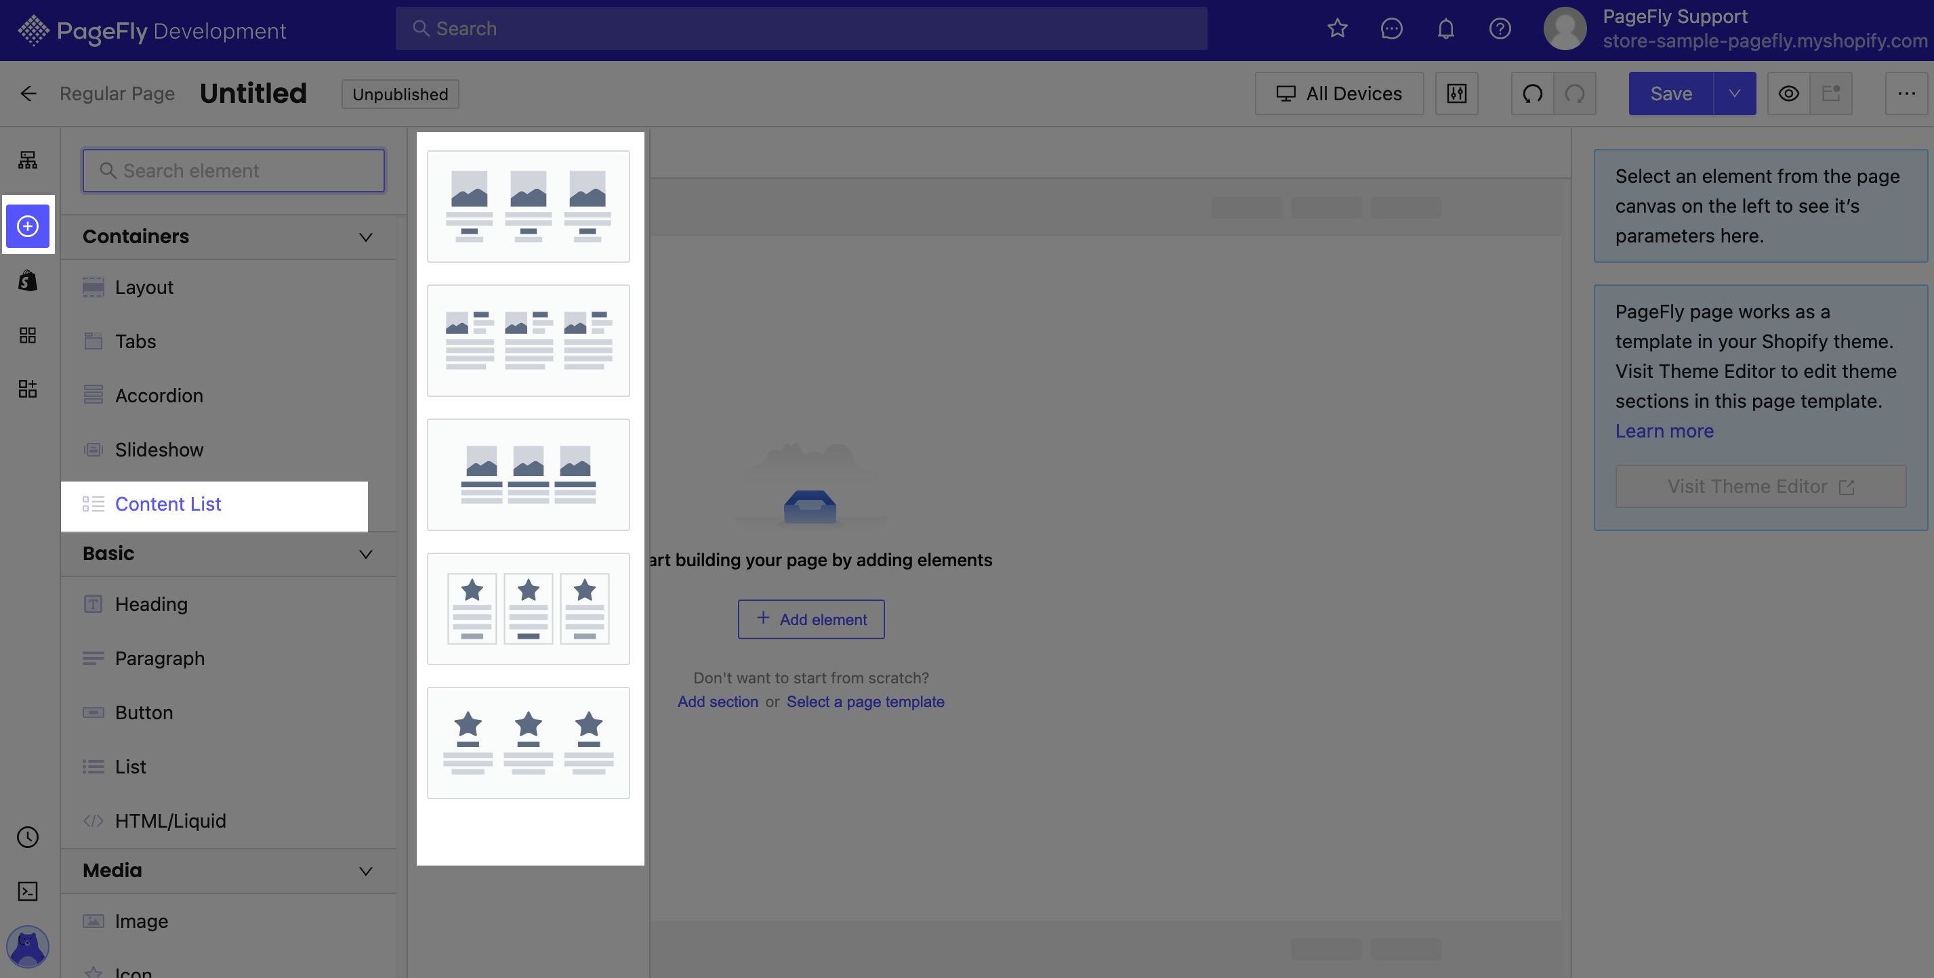Click the redo arrow button

point(1574,94)
